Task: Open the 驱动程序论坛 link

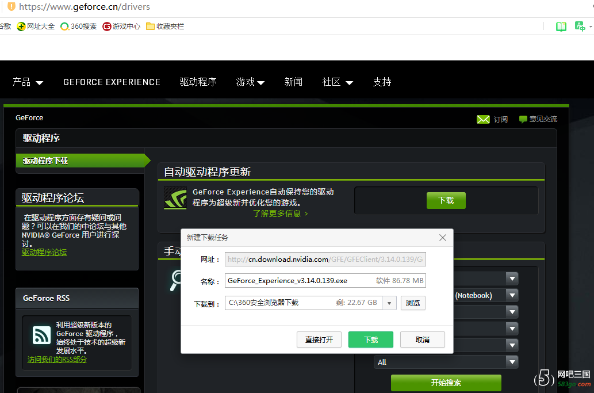Action: (44, 253)
